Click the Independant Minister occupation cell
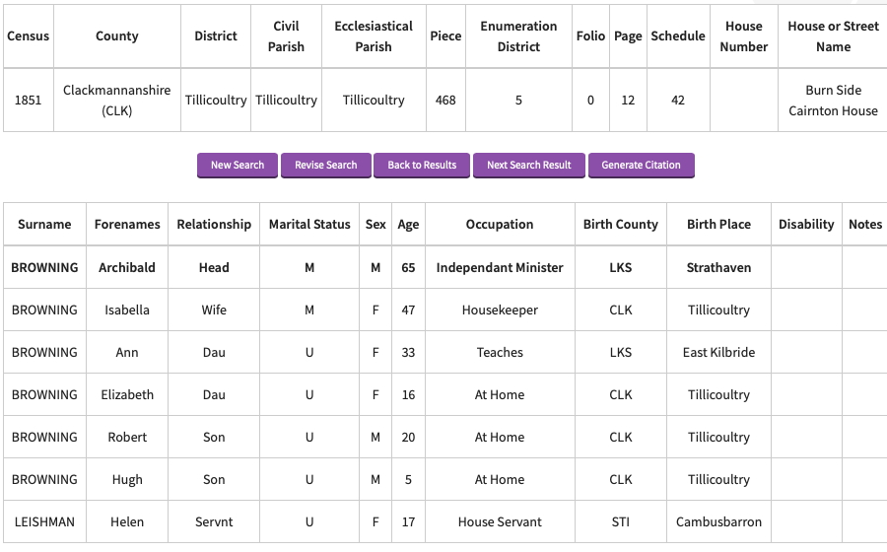Image resolution: width=887 pixels, height=552 pixels. tap(500, 267)
